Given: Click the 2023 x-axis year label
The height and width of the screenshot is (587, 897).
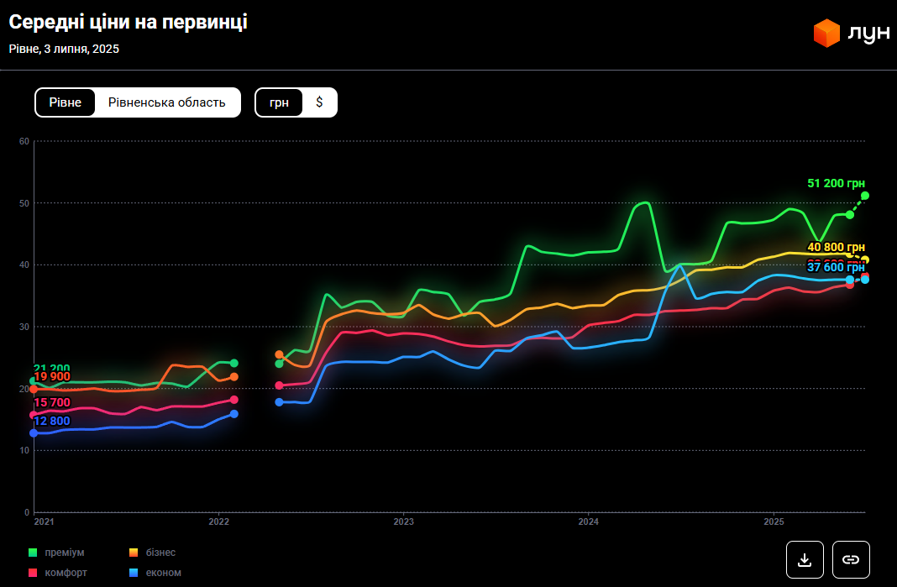Looking at the screenshot, I should 403,522.
